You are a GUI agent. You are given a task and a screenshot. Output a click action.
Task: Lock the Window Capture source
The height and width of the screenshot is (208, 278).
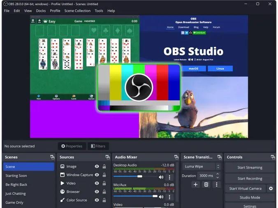coord(104,175)
